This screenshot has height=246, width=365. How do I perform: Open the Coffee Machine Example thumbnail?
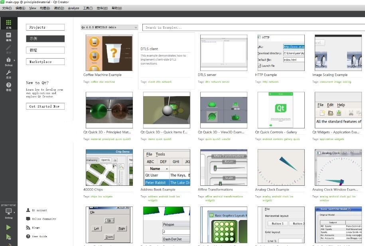[109, 53]
